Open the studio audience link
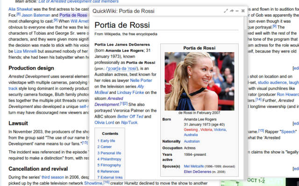Image resolution: width=299 pixels, height=186 pixels. tap(272, 83)
